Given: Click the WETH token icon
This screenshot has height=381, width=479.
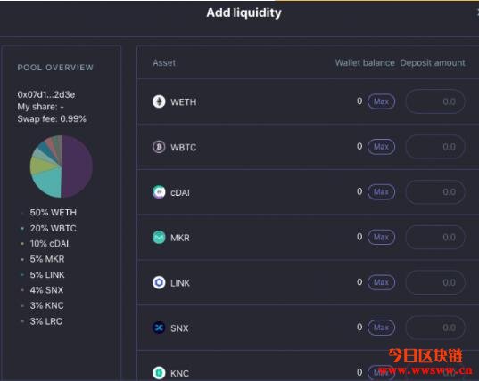Looking at the screenshot, I should click(159, 101).
